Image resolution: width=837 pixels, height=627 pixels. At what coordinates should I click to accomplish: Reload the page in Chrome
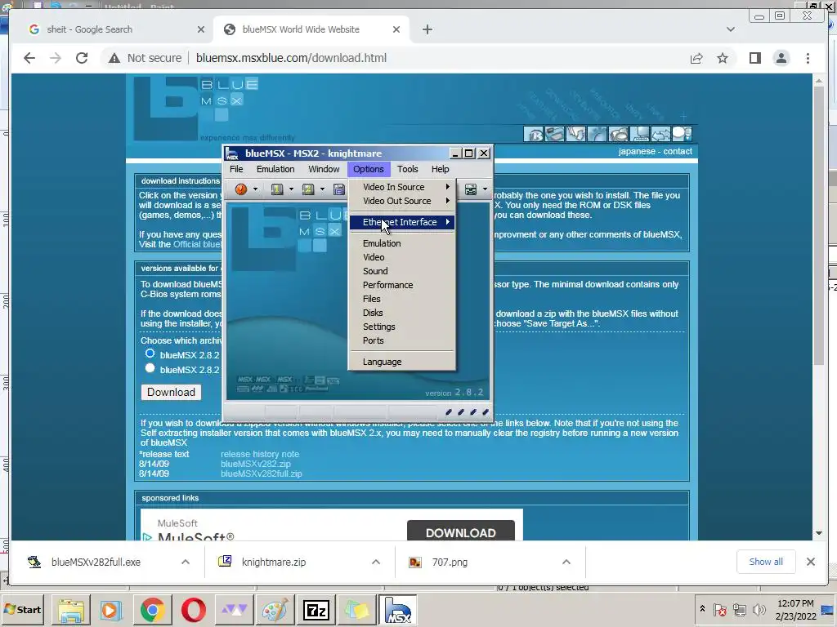pos(82,58)
